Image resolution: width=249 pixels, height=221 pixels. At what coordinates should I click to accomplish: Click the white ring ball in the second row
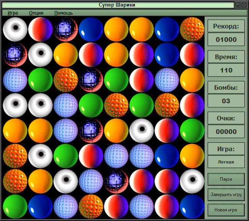pos(40,54)
